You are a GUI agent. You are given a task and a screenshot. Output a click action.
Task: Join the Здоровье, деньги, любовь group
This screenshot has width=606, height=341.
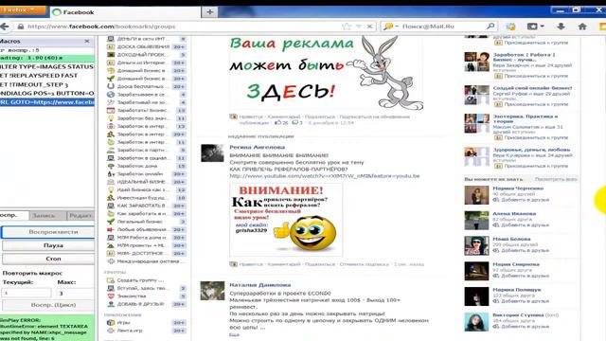coord(532,166)
